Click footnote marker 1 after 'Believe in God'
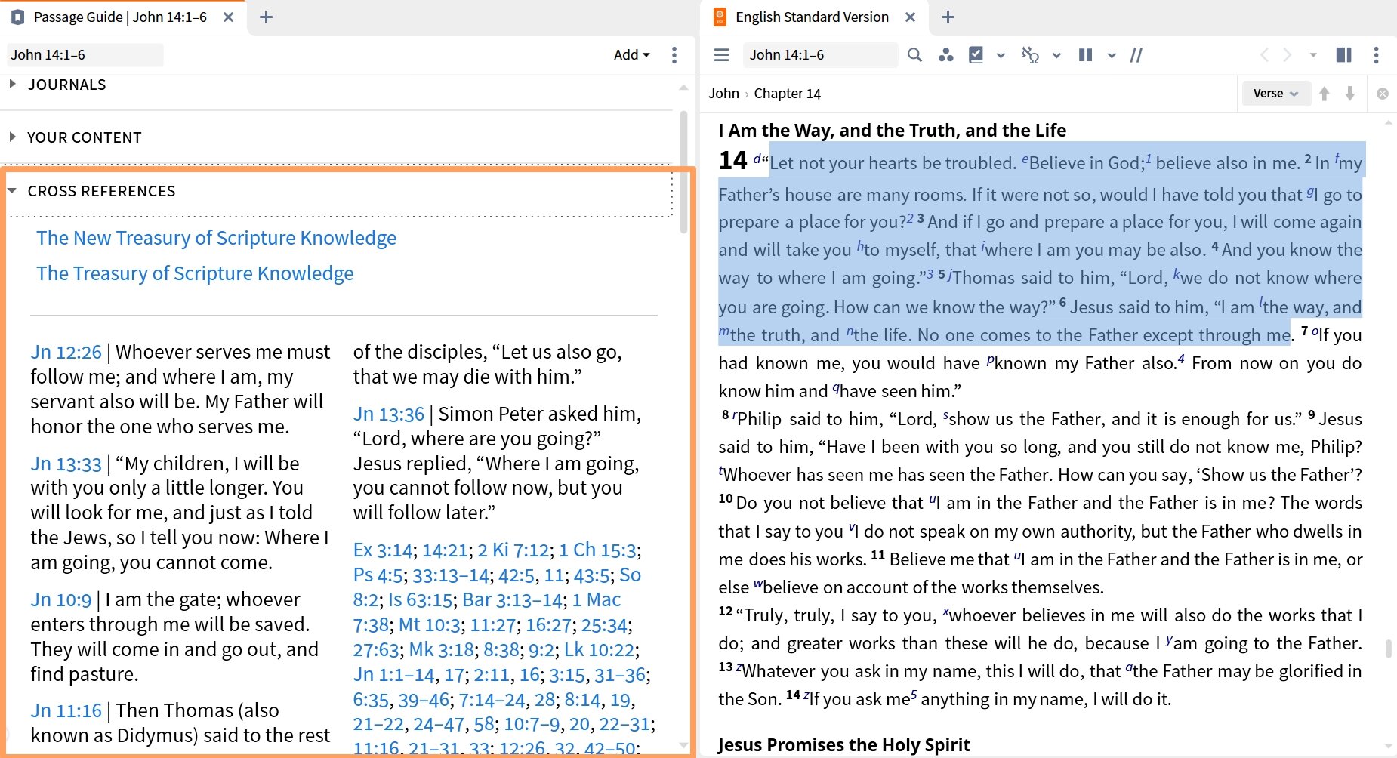This screenshot has width=1397, height=758. click(1149, 158)
